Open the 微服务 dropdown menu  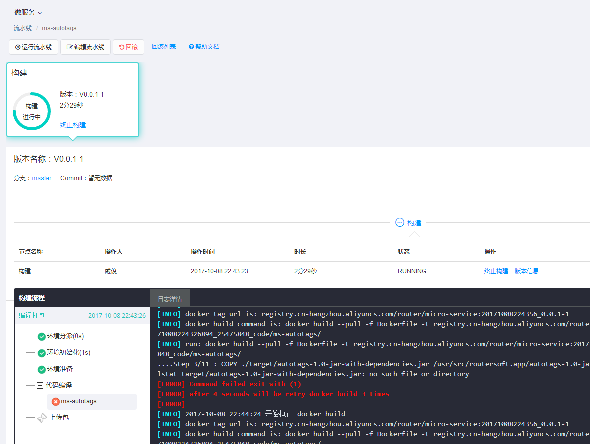(28, 13)
